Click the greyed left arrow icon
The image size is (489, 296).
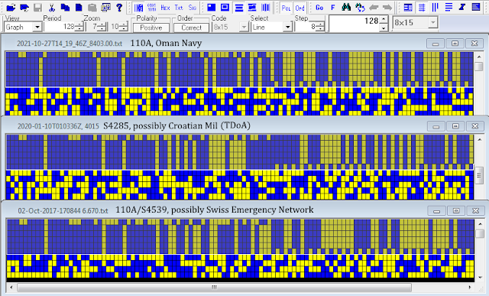coord(374,8)
